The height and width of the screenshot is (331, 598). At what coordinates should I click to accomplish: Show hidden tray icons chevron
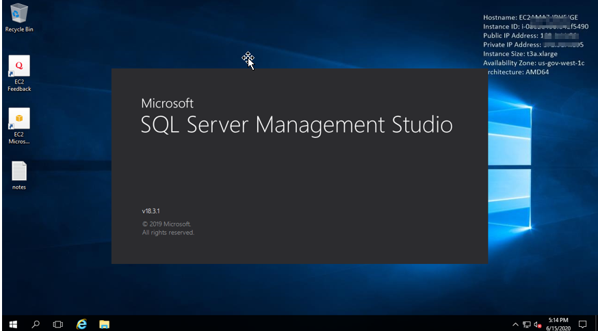click(x=515, y=325)
